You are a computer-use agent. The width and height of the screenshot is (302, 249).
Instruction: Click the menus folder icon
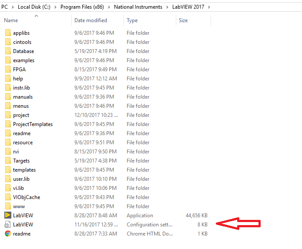click(8, 106)
